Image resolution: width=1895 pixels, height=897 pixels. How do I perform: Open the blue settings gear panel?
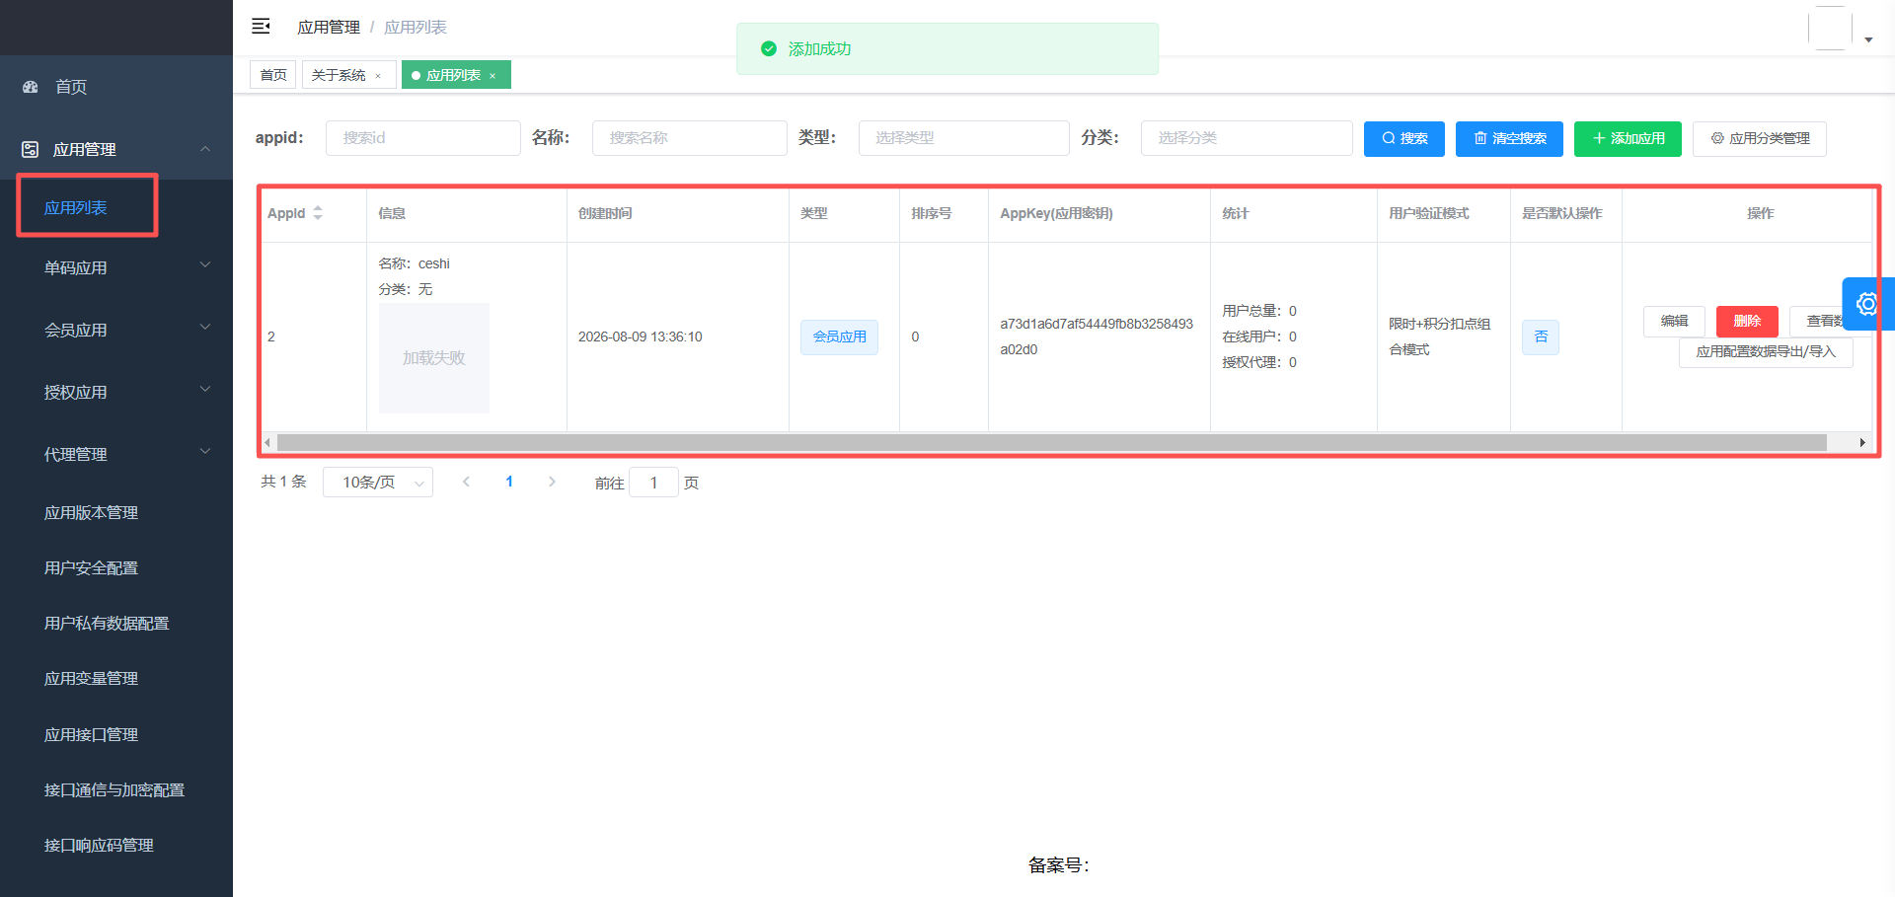pos(1867,304)
